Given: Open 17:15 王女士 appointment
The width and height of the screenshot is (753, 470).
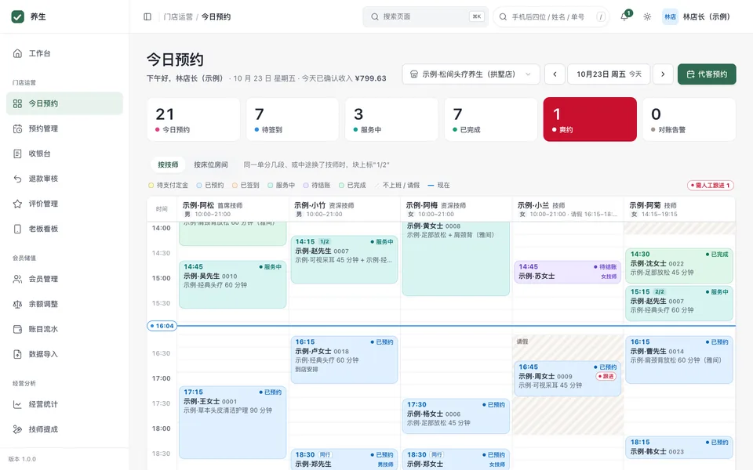Looking at the screenshot, I should click(232, 422).
